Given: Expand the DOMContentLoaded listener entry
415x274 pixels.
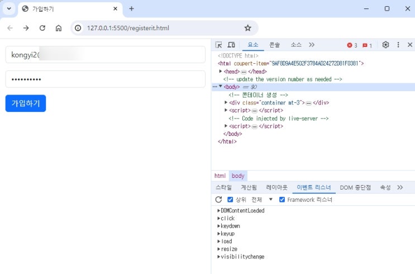Looking at the screenshot, I should pos(218,210).
